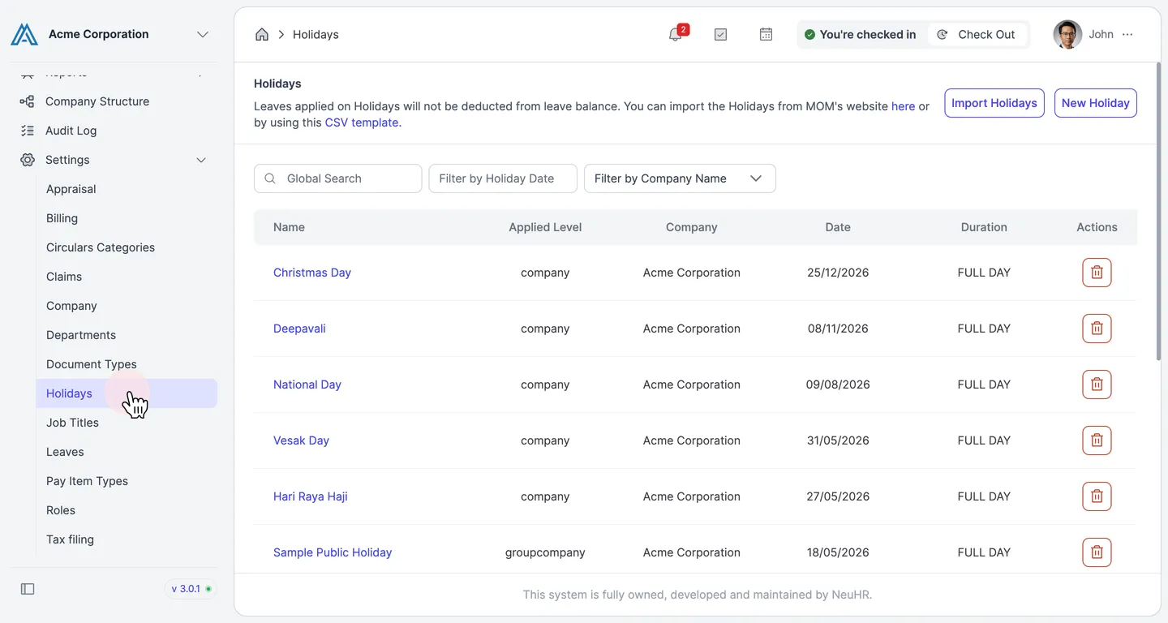Click the Duration column header
The height and width of the screenshot is (623, 1168).
(984, 227)
